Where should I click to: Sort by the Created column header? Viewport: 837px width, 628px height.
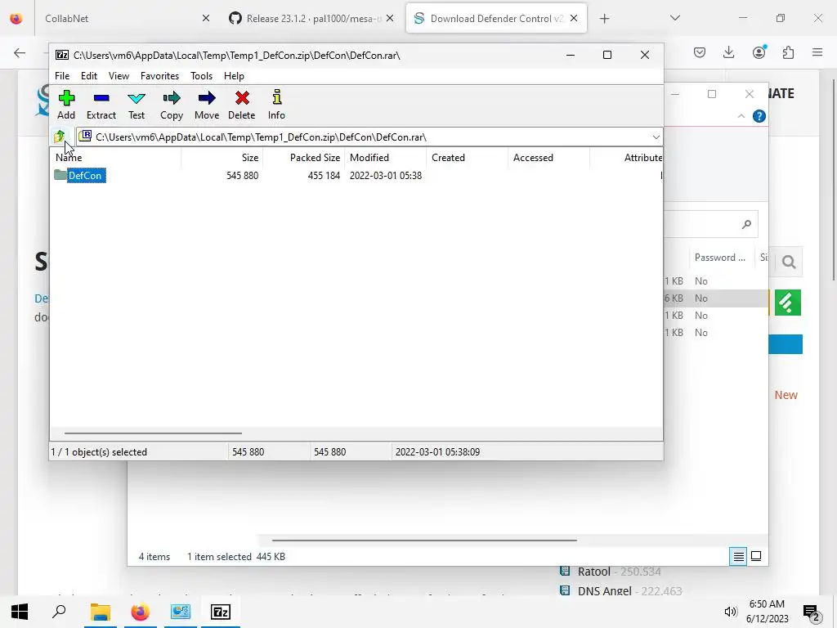tap(468, 158)
